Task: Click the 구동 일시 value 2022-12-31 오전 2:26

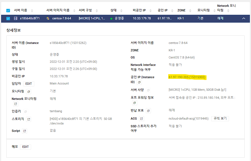Action: 73,69
